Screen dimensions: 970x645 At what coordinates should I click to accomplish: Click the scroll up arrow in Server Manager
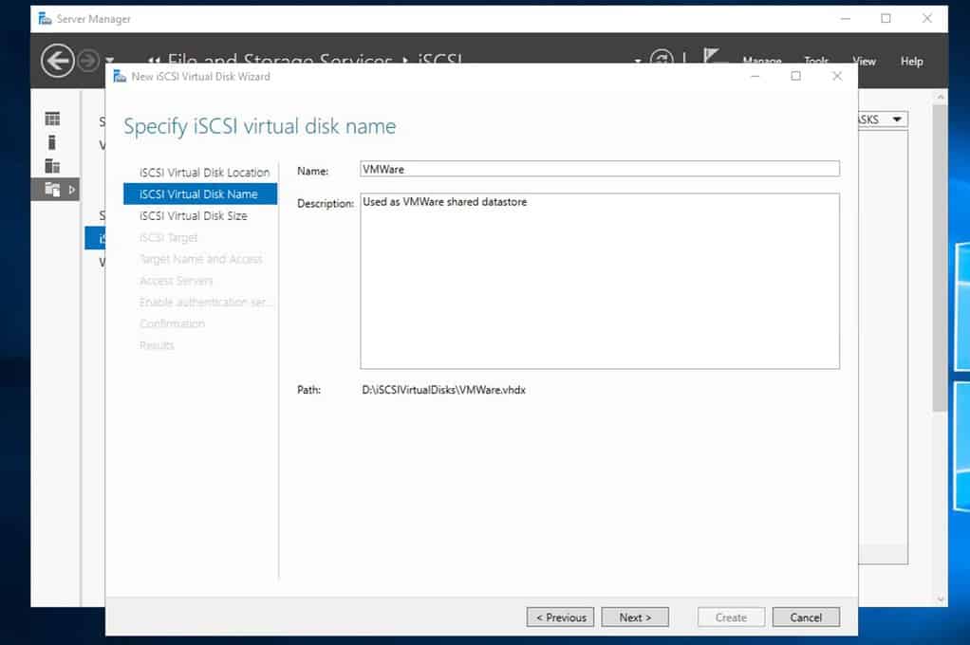coord(941,97)
